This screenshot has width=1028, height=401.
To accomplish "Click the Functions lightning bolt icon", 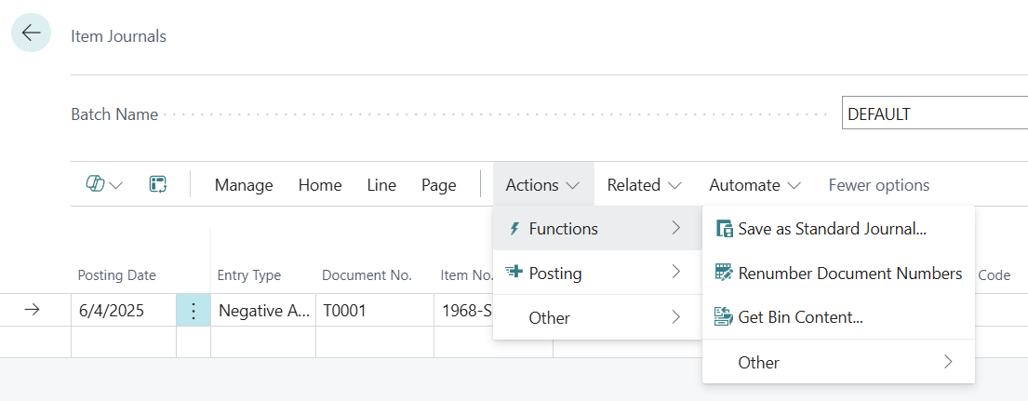I will [514, 229].
